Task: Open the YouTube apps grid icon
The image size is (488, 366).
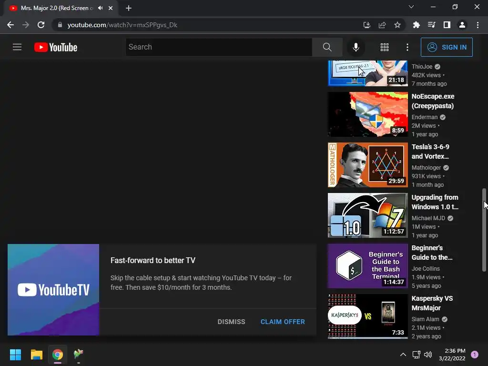Action: (385, 47)
